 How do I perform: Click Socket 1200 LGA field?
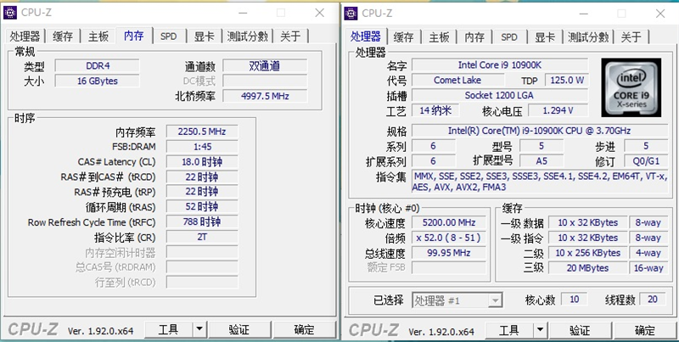tap(500, 95)
